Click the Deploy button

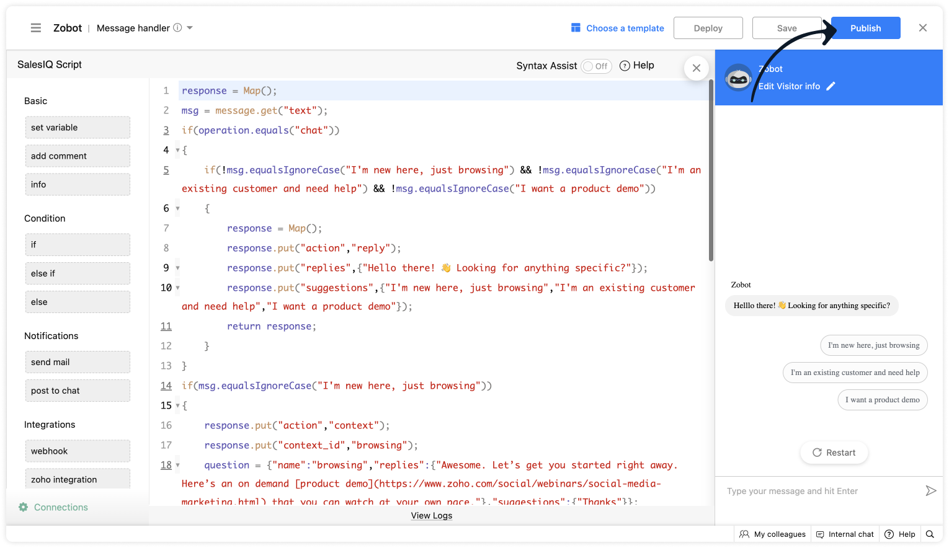[708, 28]
